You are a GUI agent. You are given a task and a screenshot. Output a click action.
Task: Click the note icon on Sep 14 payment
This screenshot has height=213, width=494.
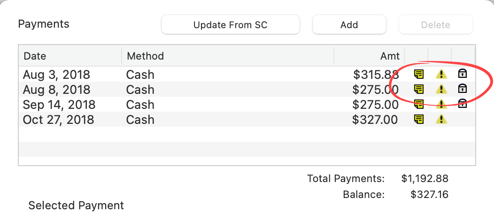(419, 104)
